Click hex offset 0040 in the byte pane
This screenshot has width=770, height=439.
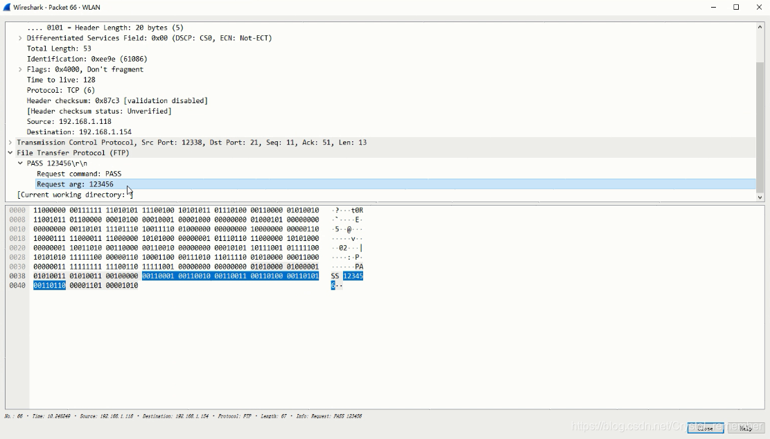[x=17, y=285]
